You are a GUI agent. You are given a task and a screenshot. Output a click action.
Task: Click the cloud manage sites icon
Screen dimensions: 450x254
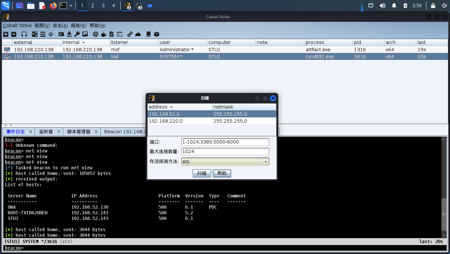point(138,34)
